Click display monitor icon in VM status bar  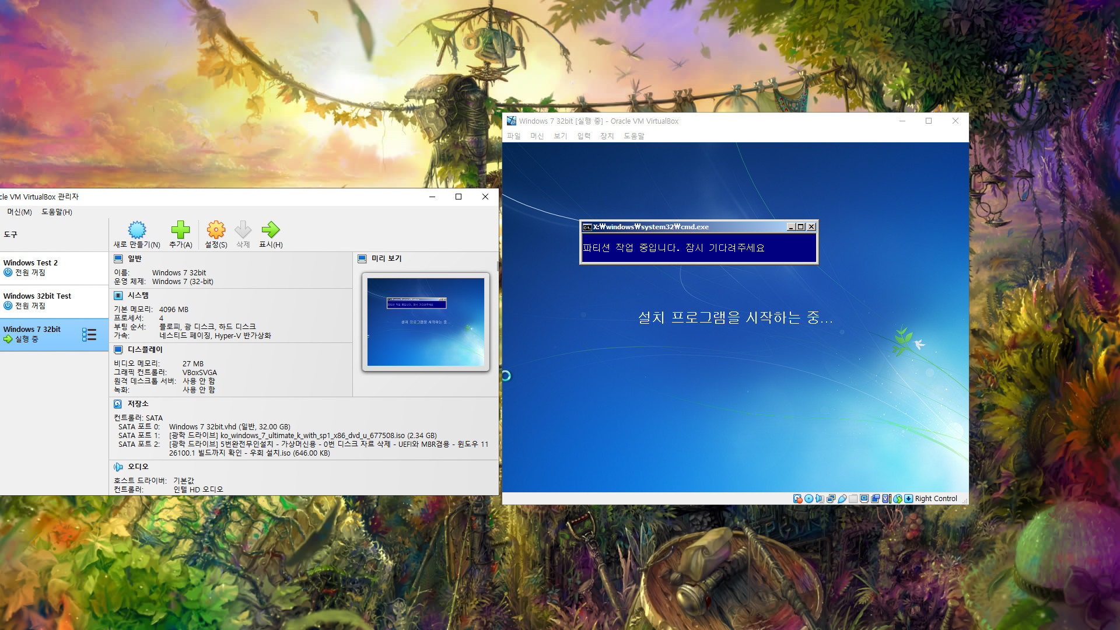coord(864,499)
